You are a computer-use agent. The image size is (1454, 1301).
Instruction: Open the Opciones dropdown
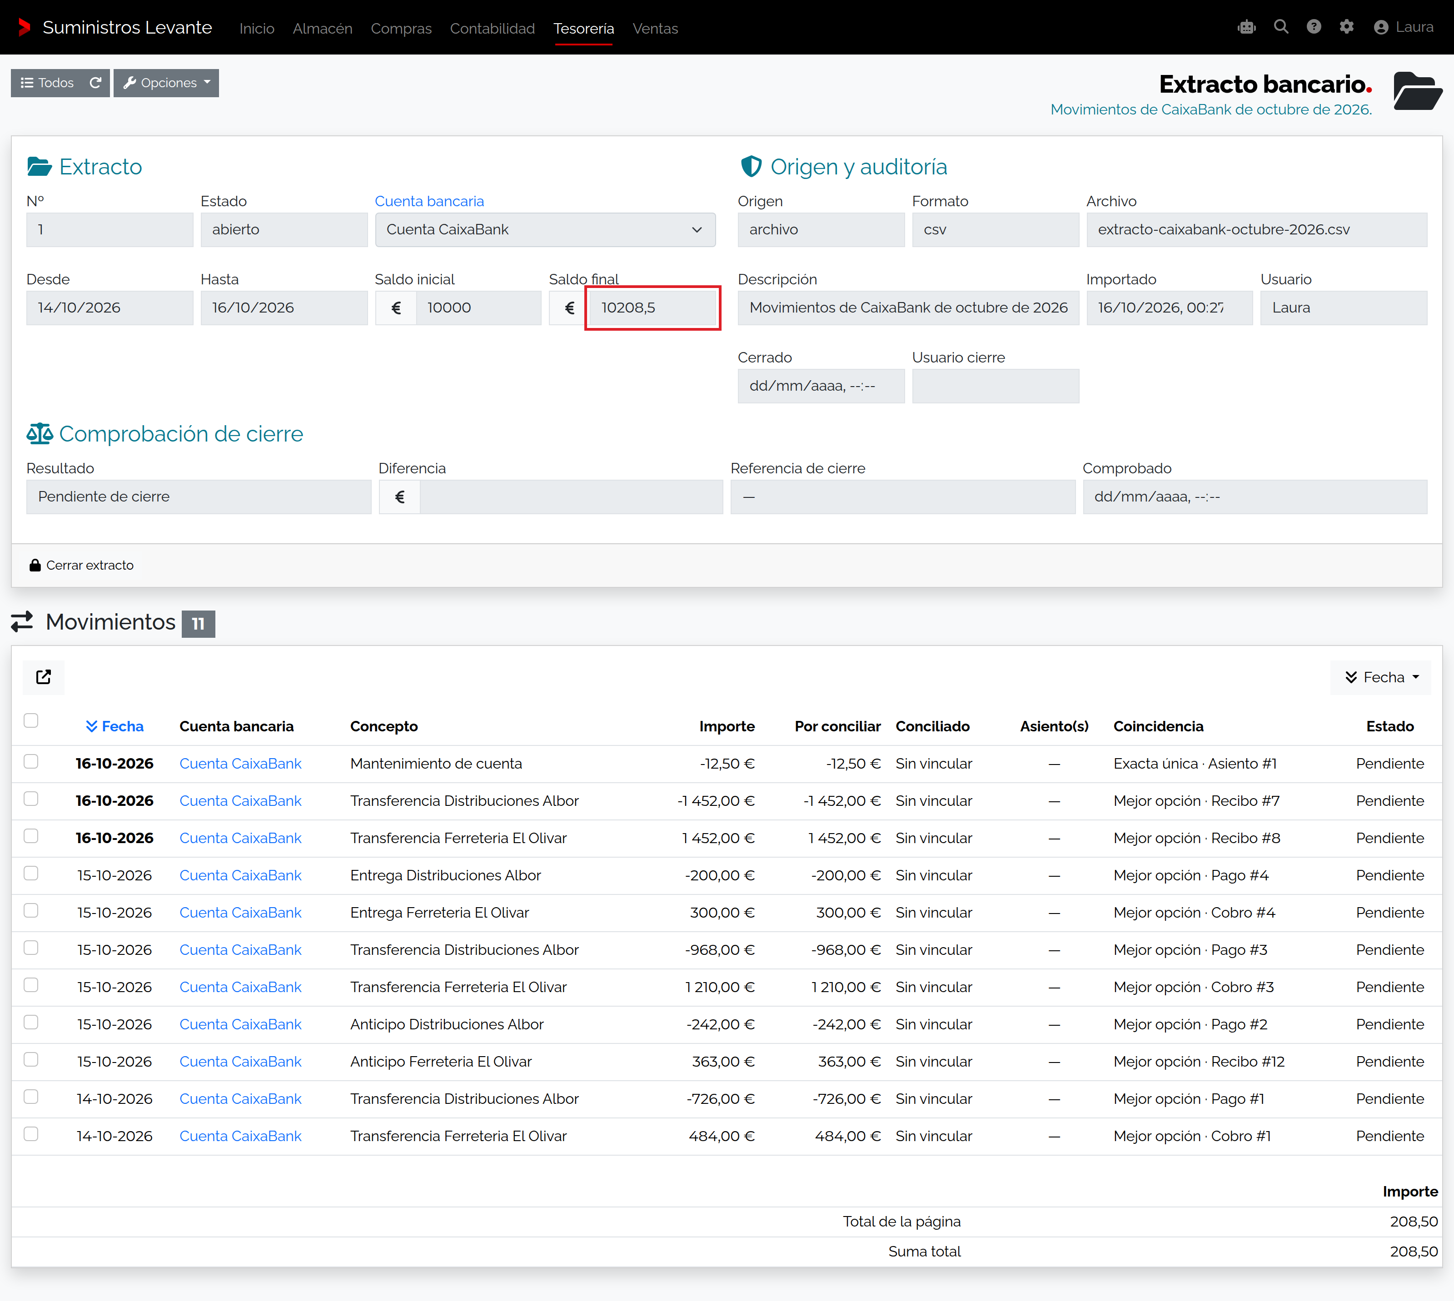[167, 83]
